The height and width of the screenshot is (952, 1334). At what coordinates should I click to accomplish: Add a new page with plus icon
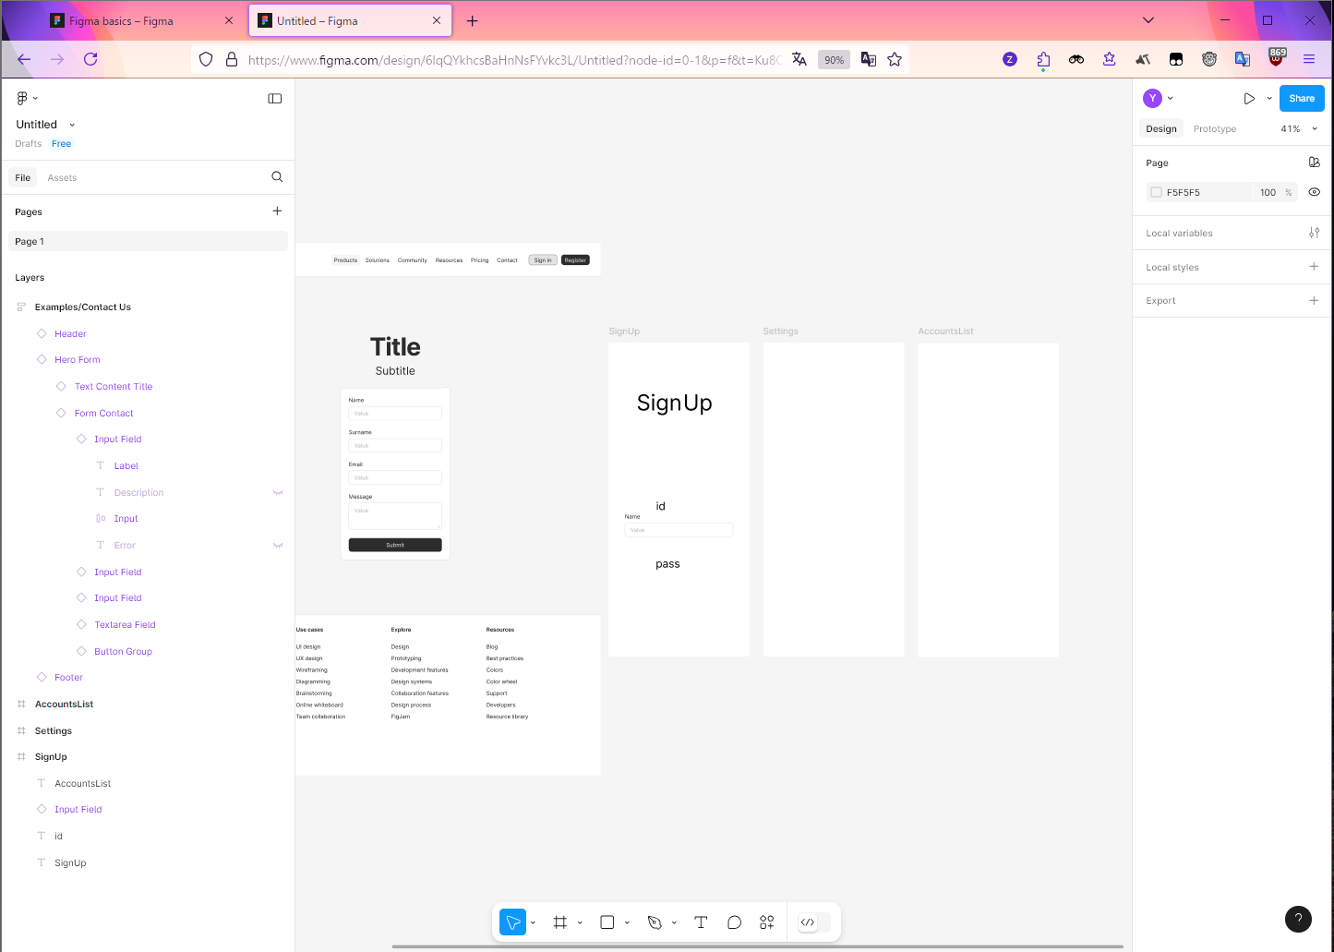coord(277,211)
